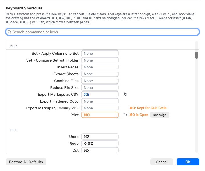Viewport: 205px width, 171px height.
Task: Click the 'Redo' command label
Action: (x=74, y=143)
